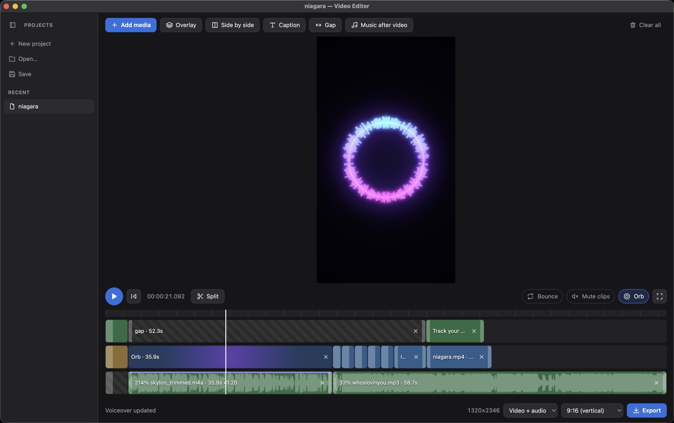Click the orb video preview
674x423 pixels.
coord(386,160)
